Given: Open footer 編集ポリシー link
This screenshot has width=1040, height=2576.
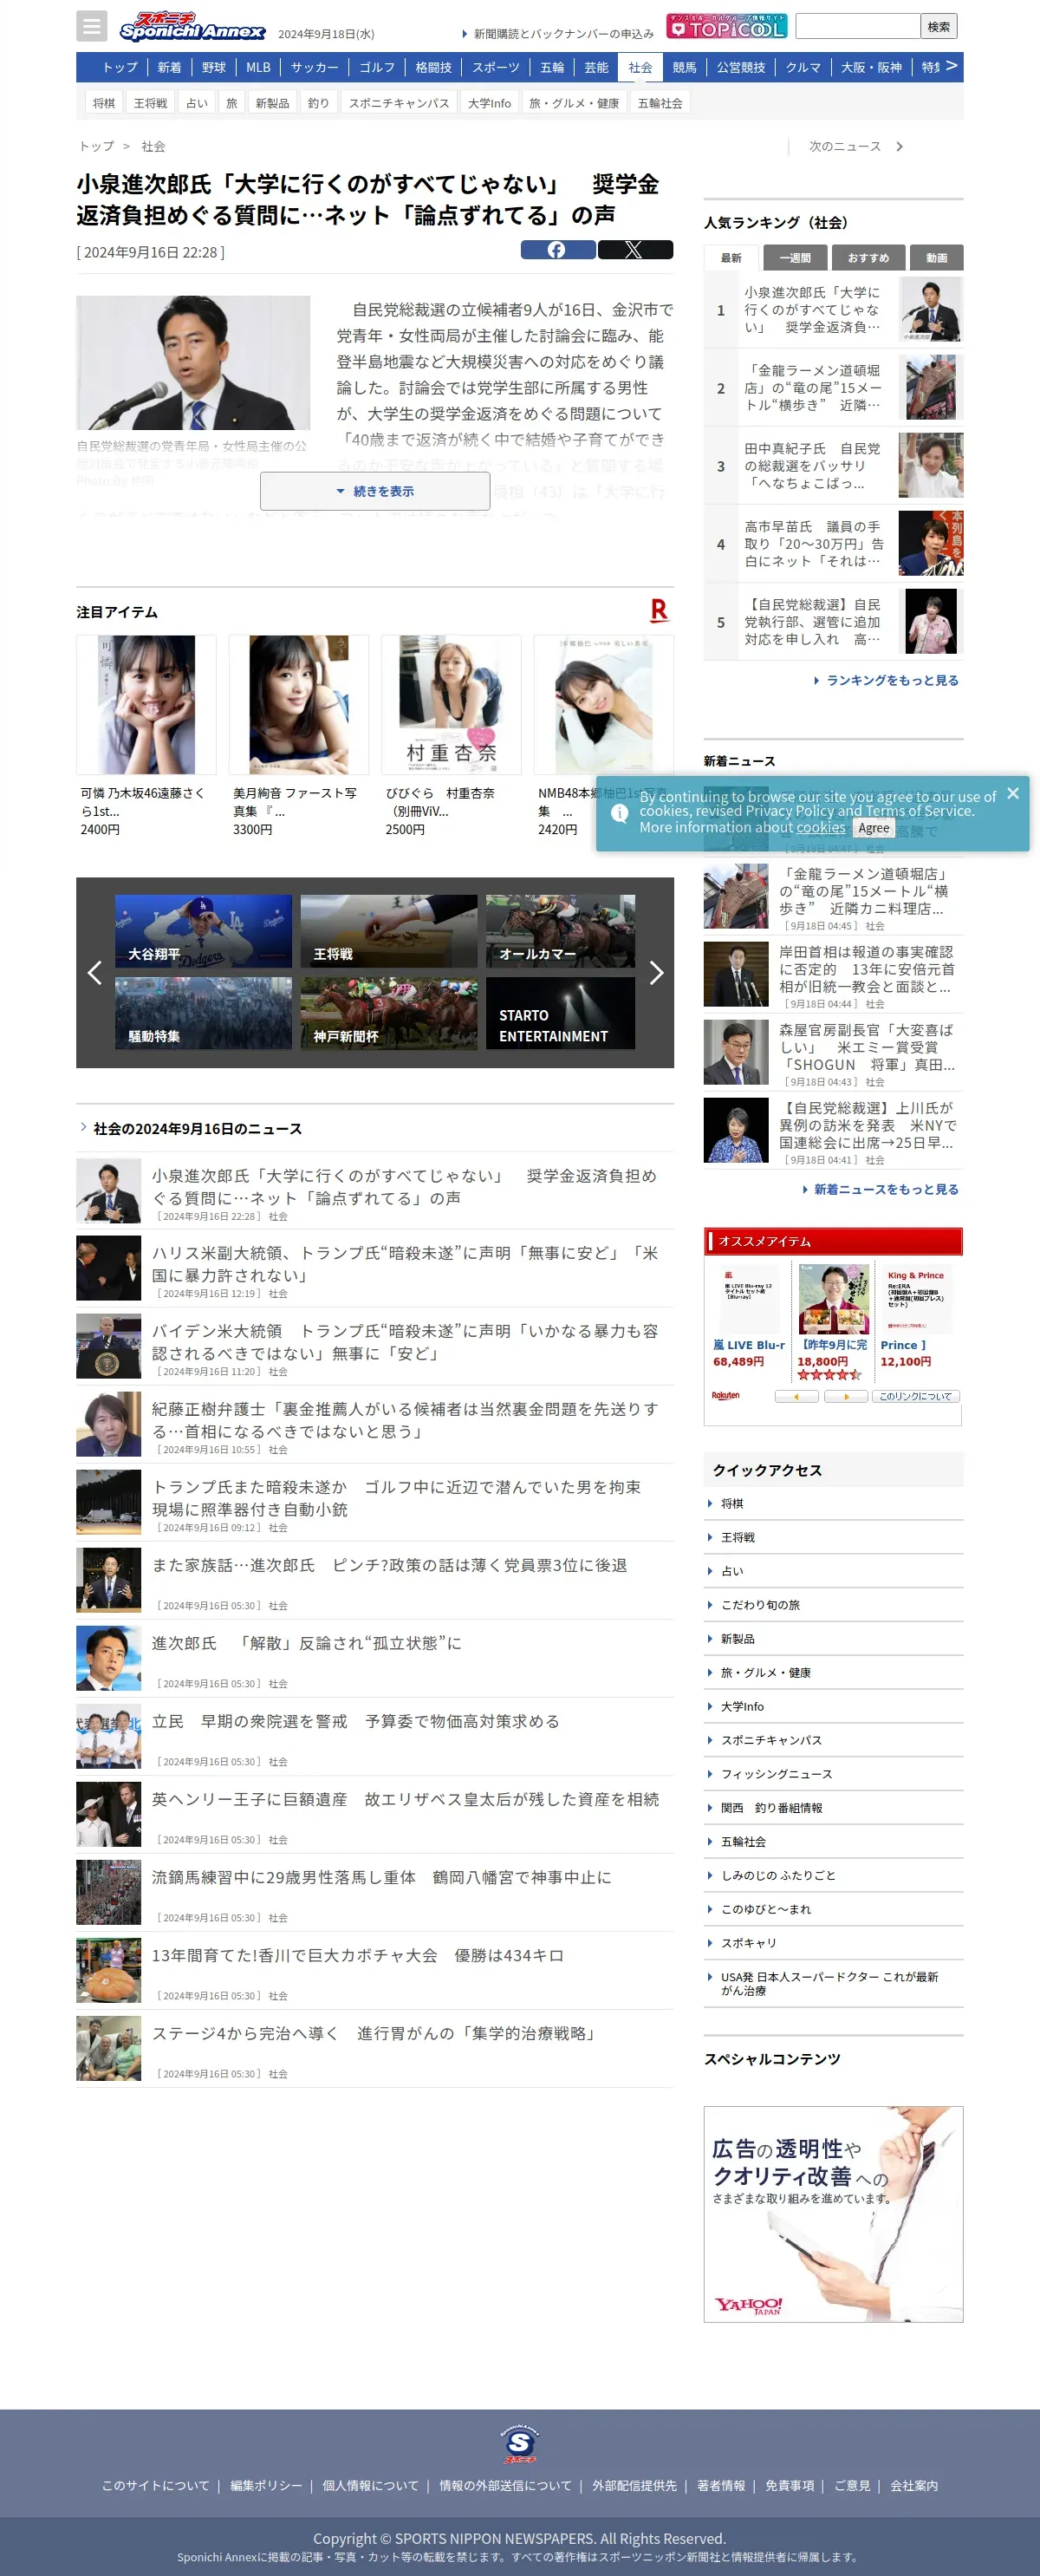Looking at the screenshot, I should (266, 2485).
